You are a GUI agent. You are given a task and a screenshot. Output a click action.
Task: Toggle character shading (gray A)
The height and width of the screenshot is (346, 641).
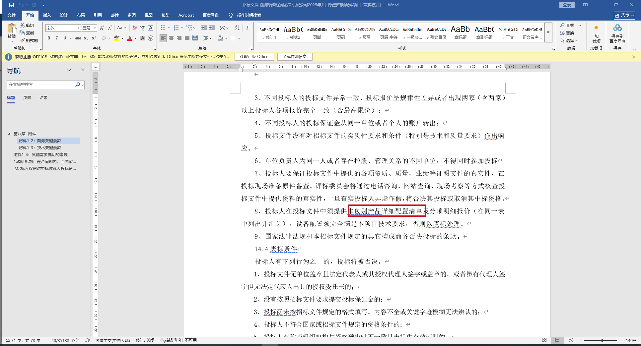tap(143, 38)
